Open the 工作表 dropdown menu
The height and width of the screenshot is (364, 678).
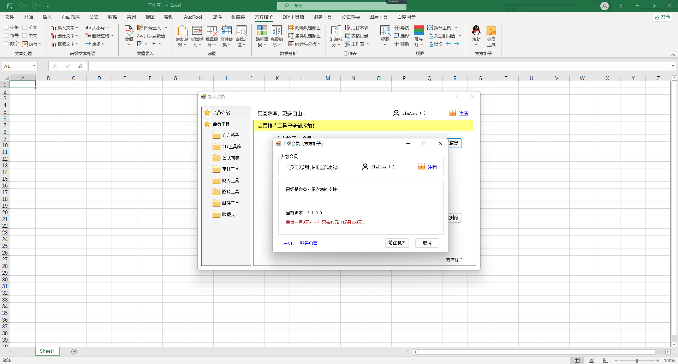click(358, 44)
